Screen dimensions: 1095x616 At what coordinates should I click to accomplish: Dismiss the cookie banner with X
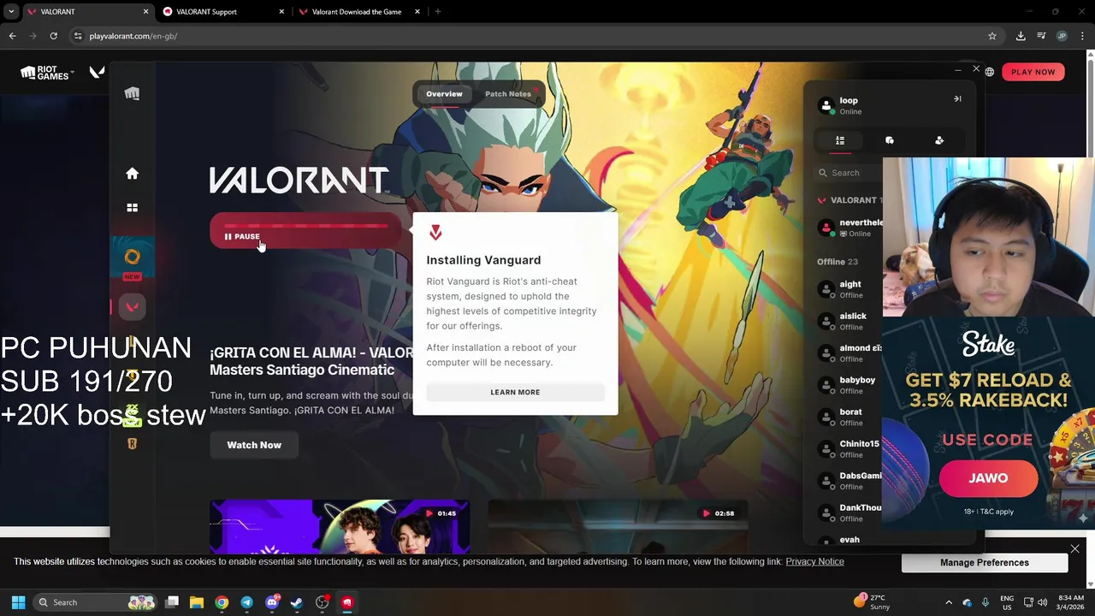pos(1075,549)
